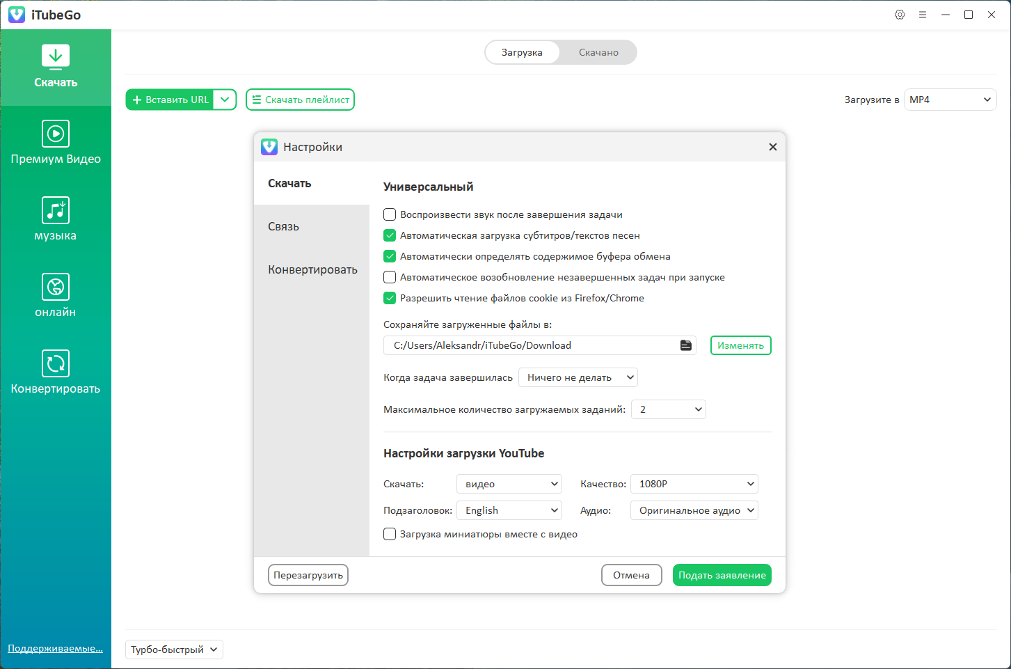1011x669 pixels.
Task: Open the Турбо-быстрый speed dropdown
Action: coord(174,650)
